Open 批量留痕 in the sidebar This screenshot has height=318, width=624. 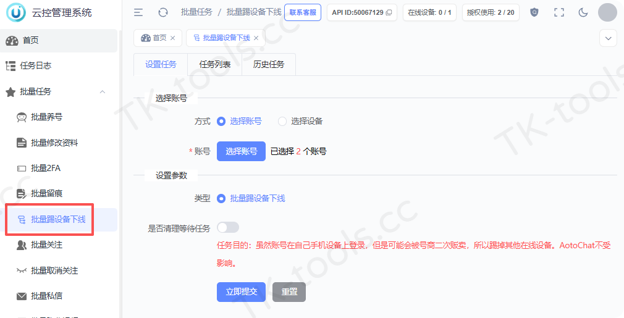click(x=59, y=194)
